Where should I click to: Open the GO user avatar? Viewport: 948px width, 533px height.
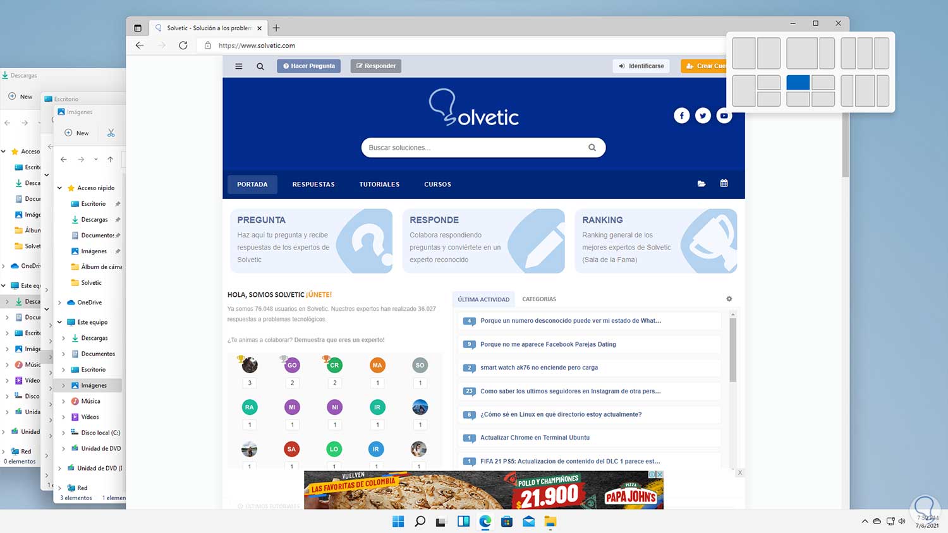click(292, 365)
